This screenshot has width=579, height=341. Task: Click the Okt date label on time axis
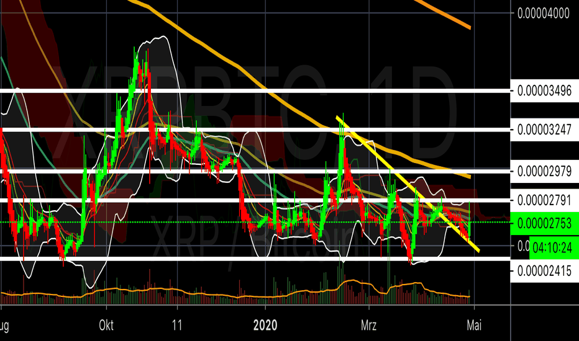[x=106, y=325]
